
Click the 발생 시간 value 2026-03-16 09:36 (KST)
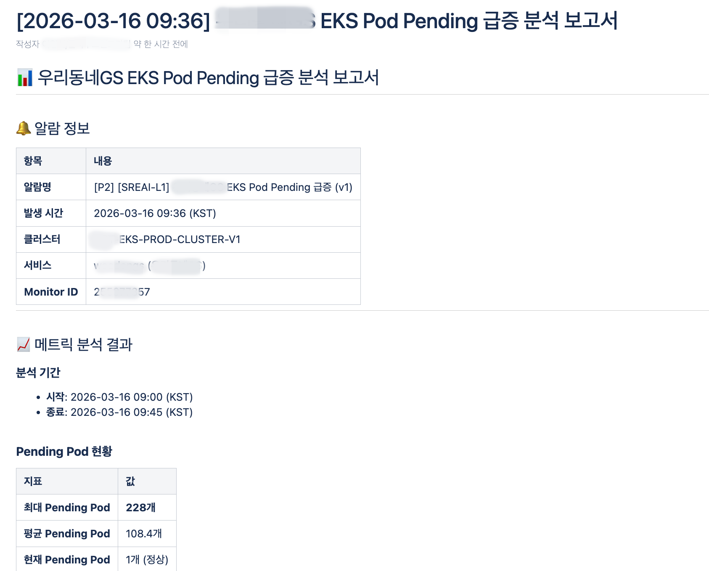[155, 214]
